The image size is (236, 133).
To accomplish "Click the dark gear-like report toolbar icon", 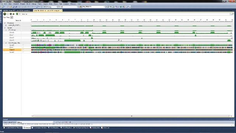I will pyautogui.click(x=11, y=14).
